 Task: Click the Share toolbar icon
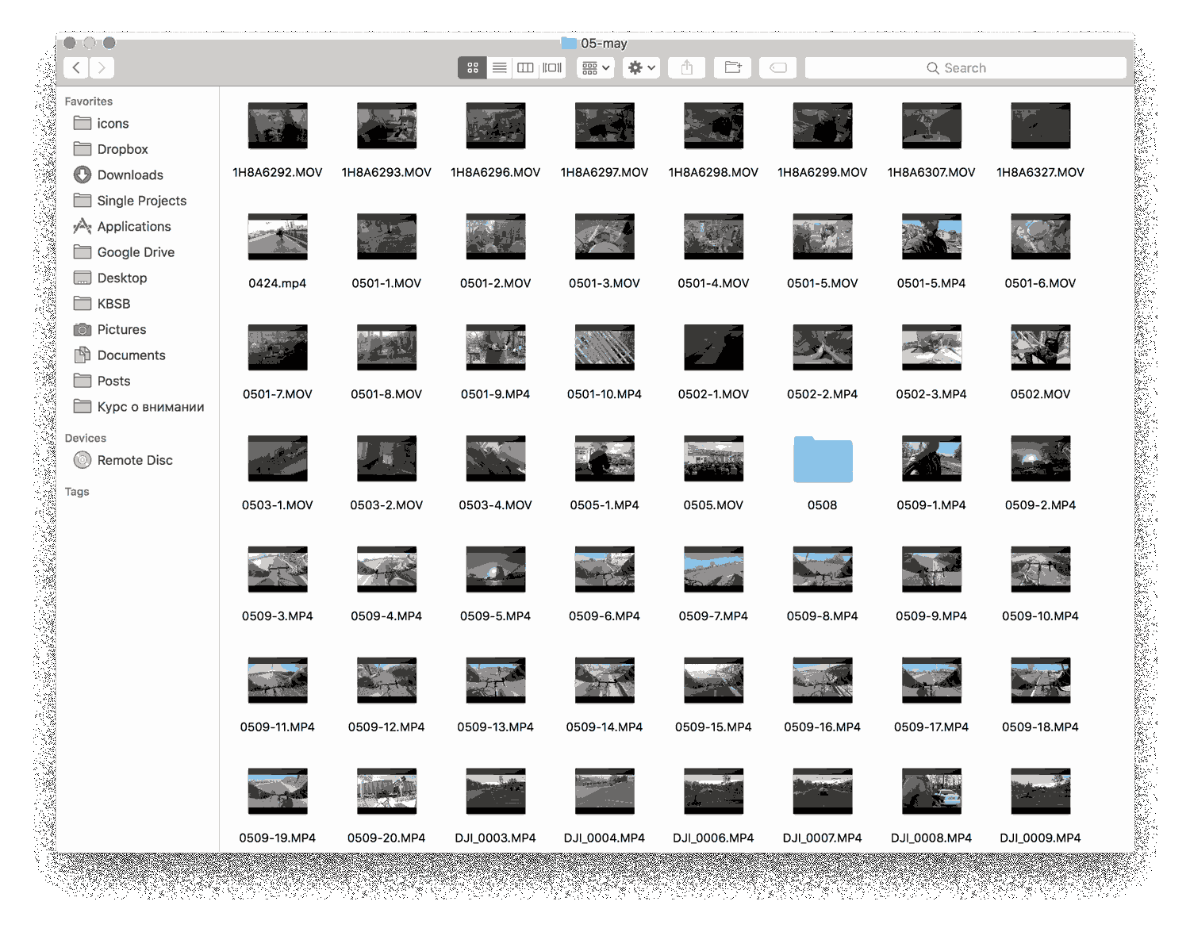tap(687, 68)
